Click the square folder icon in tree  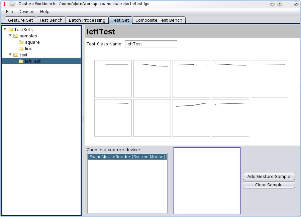(21, 42)
